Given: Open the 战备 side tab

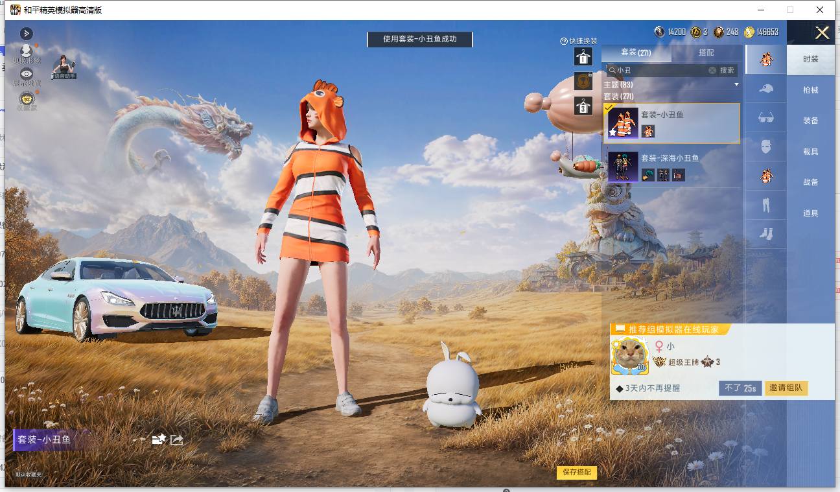Looking at the screenshot, I should pyautogui.click(x=811, y=182).
